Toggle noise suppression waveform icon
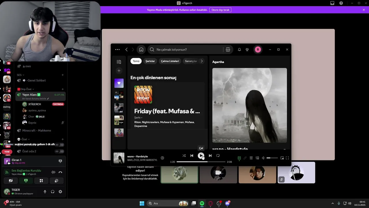Image resolution: width=369 pixels, height=208 pixels. [53, 172]
